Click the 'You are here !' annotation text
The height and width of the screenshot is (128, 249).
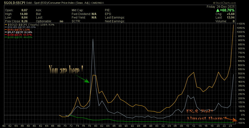(66, 70)
